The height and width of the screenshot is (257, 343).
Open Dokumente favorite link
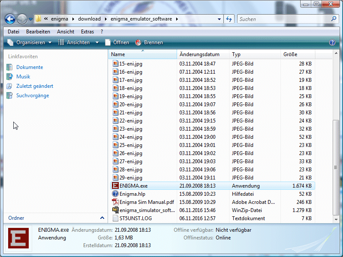click(x=30, y=67)
